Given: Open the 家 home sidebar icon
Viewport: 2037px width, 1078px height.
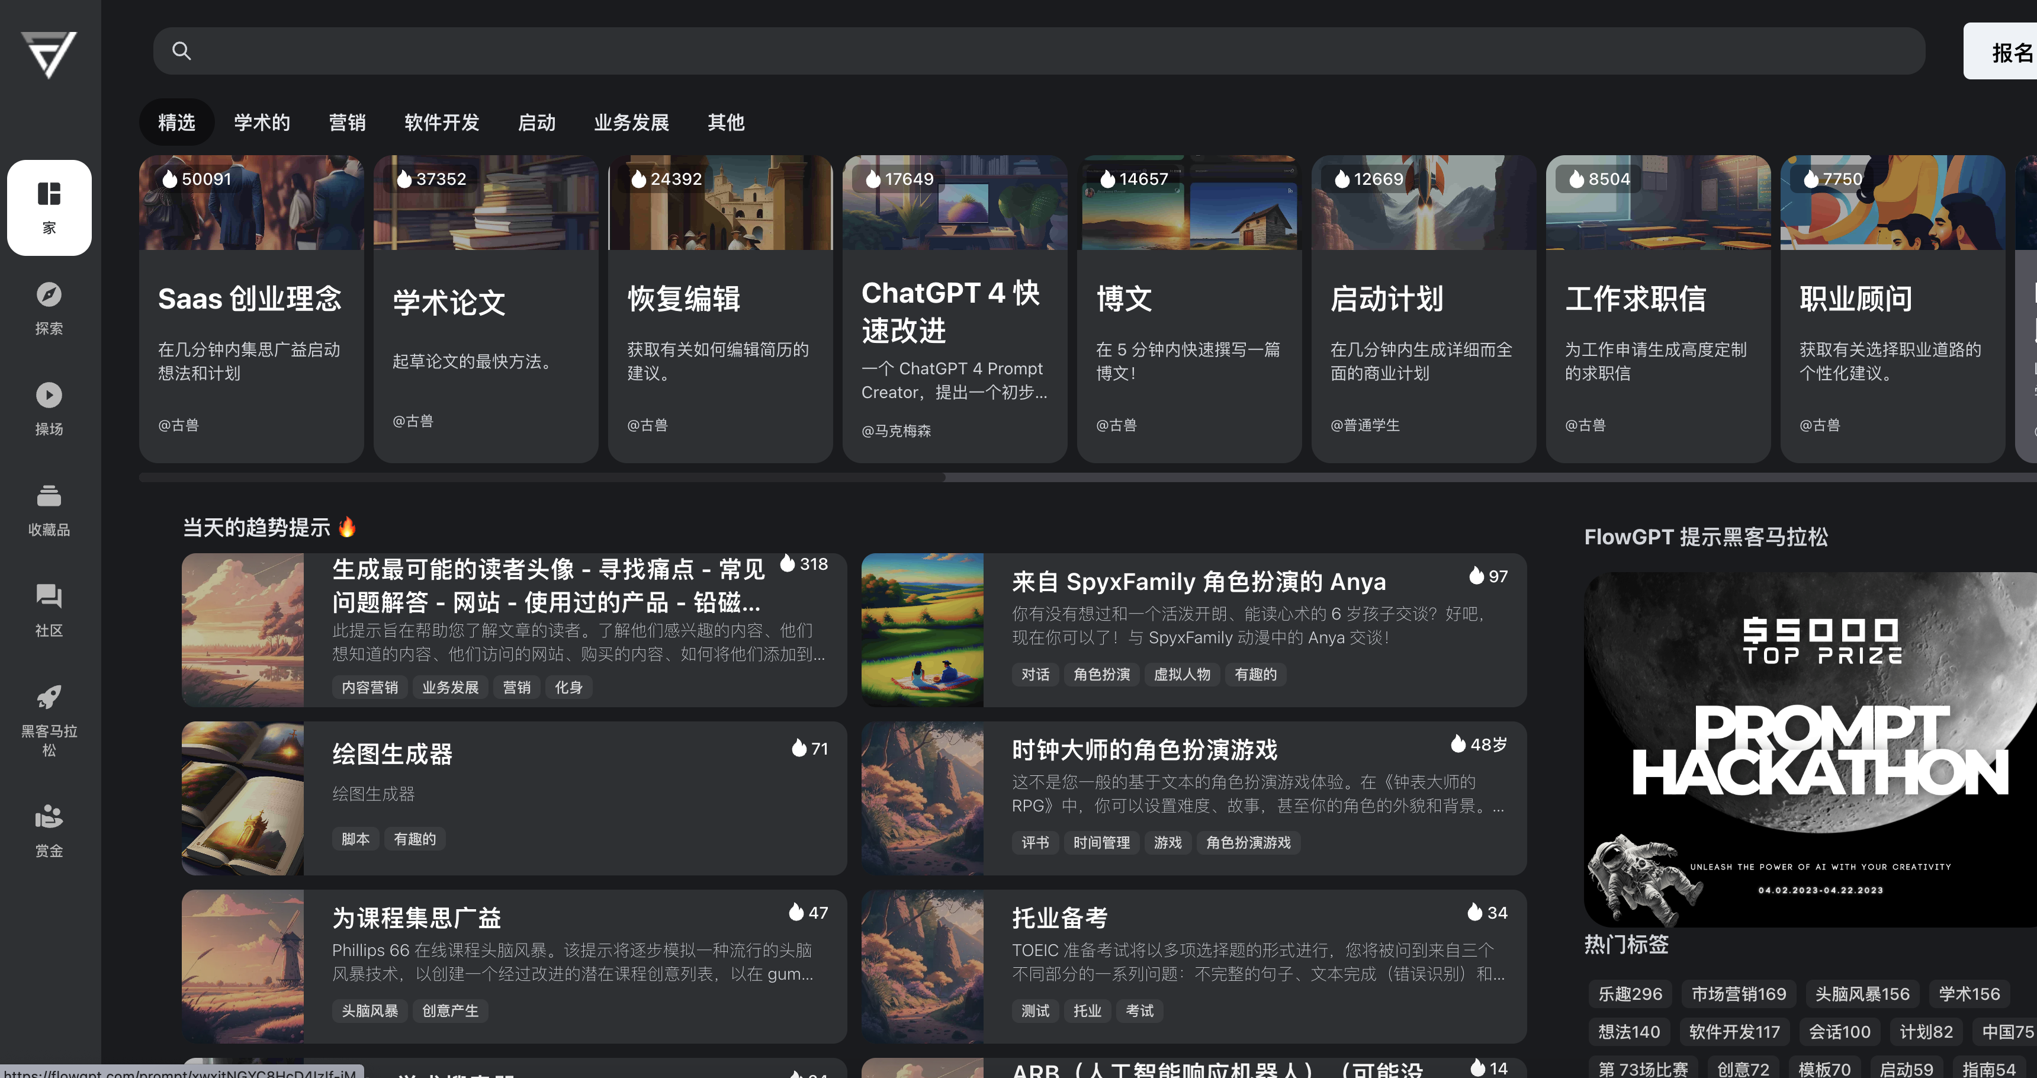Looking at the screenshot, I should (49, 207).
